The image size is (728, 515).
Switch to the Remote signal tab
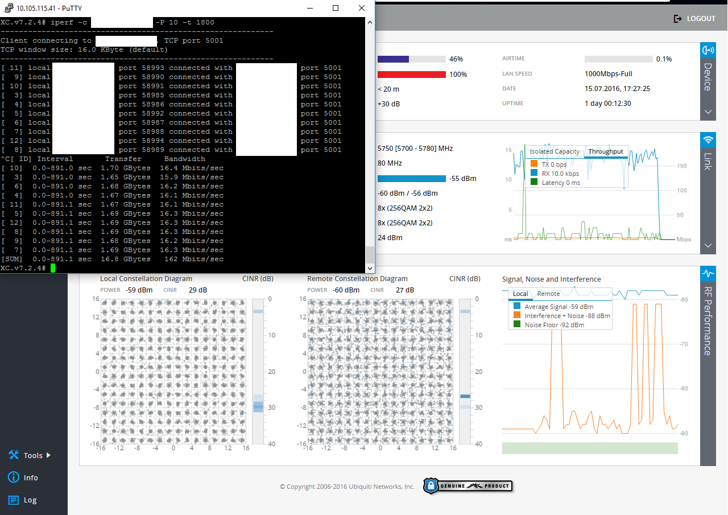coord(548,294)
